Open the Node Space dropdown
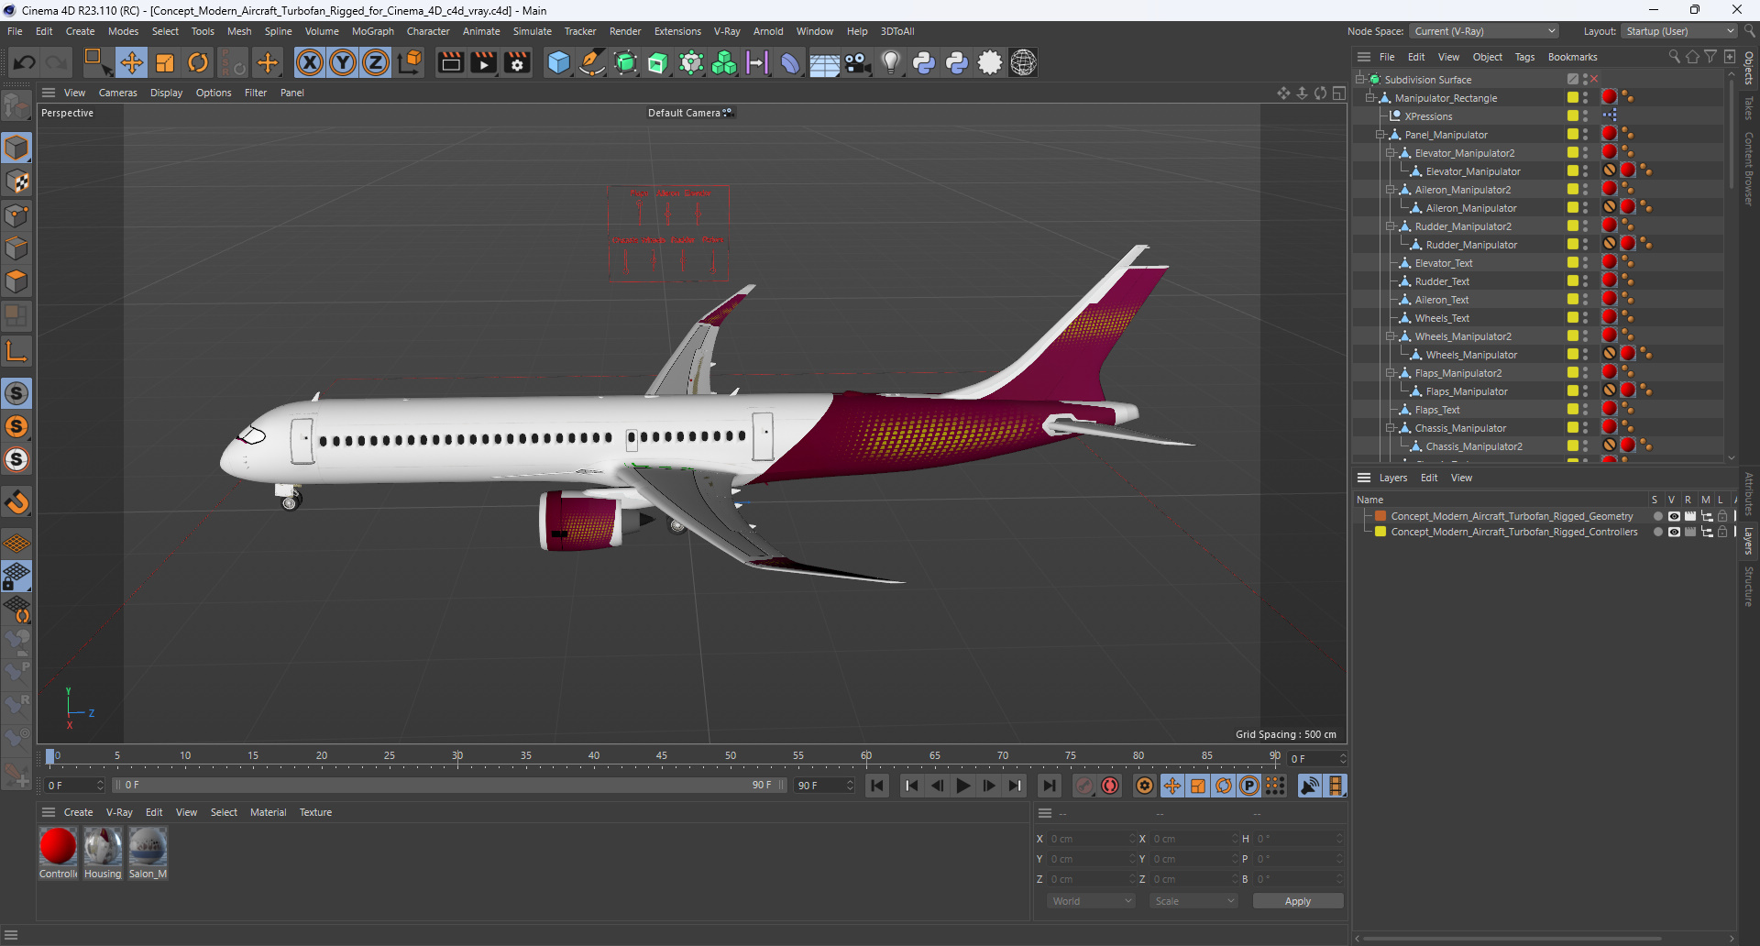 [x=1483, y=31]
